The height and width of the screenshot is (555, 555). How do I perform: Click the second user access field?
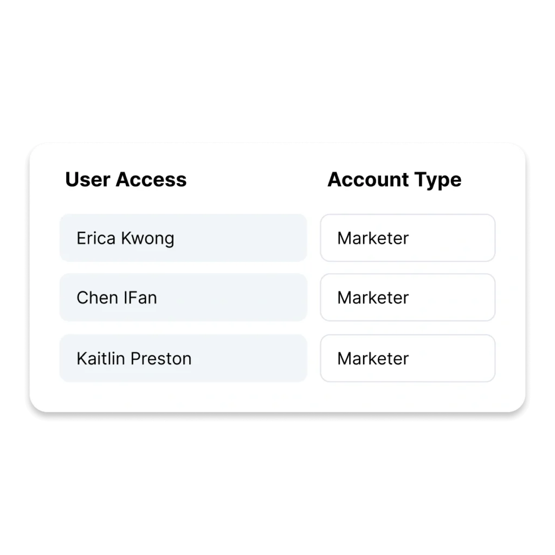183,298
